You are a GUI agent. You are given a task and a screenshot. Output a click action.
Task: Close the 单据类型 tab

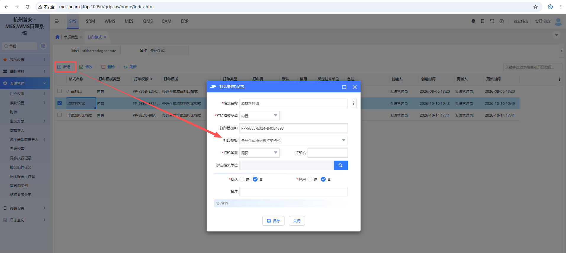pyautogui.click(x=81, y=37)
